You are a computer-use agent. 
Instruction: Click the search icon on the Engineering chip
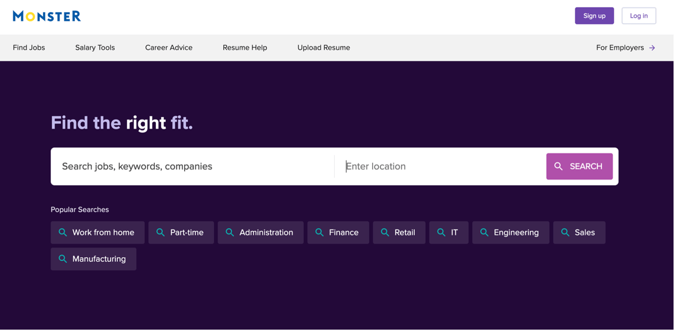tap(484, 233)
